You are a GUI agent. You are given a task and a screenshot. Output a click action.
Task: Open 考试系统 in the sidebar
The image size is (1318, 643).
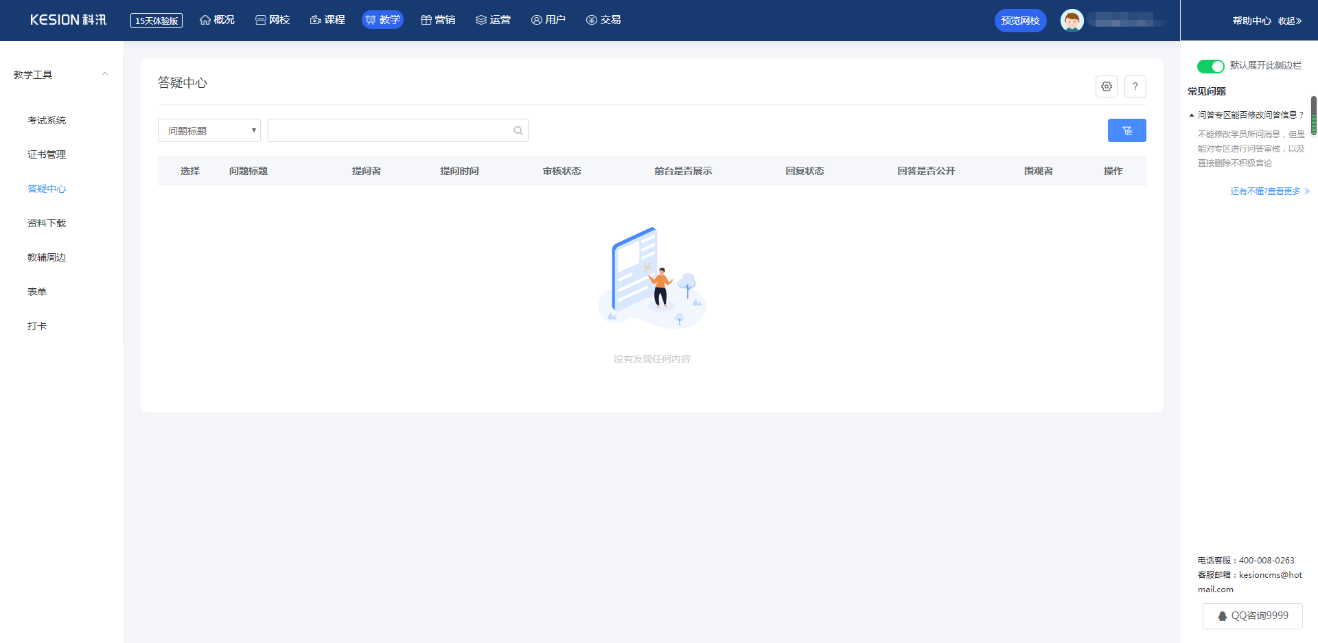pyautogui.click(x=47, y=120)
